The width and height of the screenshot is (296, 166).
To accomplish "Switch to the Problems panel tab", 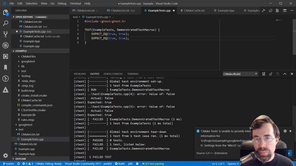I will [80, 74].
